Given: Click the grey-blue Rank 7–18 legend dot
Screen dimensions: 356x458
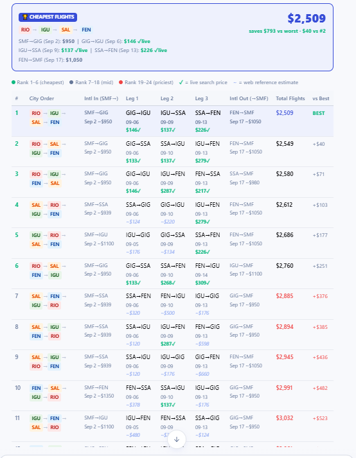Looking at the screenshot, I should 71,82.
